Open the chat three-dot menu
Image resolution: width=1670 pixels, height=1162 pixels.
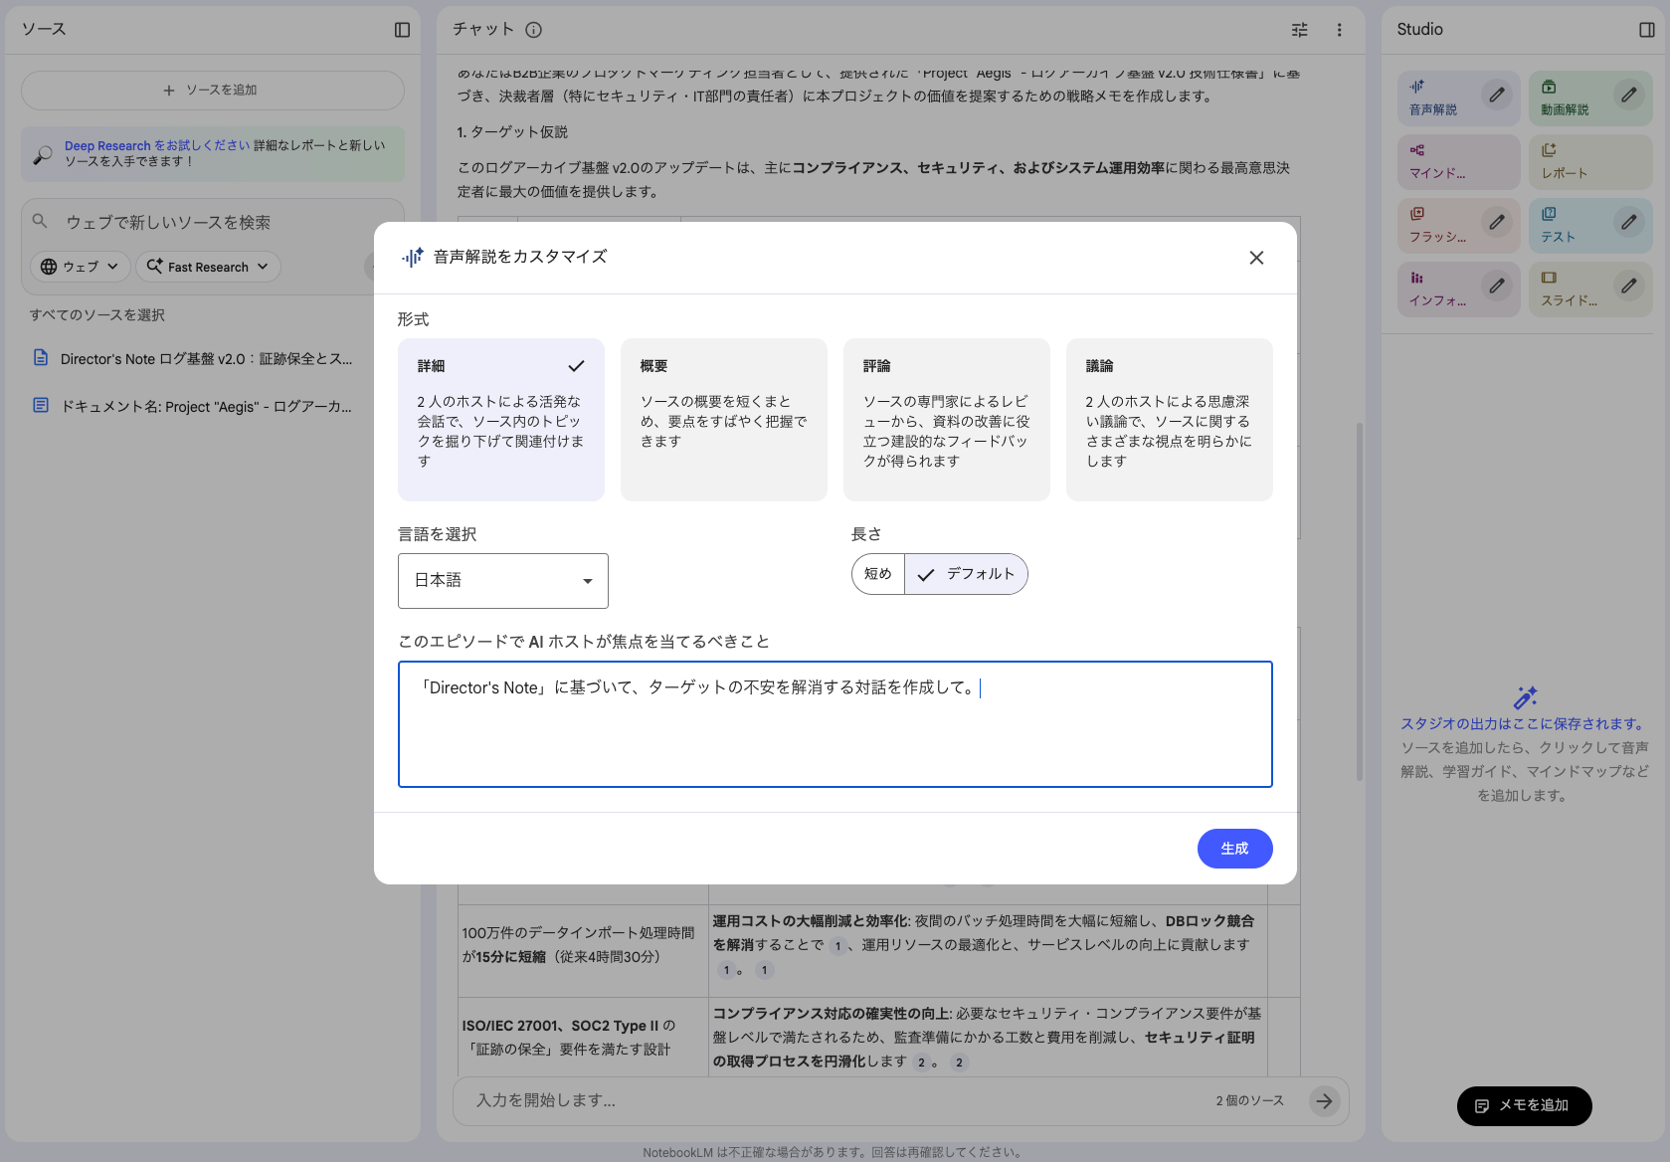1339,30
